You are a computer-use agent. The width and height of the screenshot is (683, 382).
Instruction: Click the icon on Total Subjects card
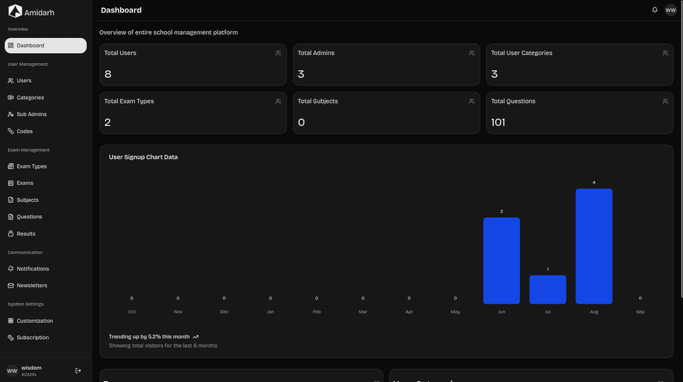point(472,101)
